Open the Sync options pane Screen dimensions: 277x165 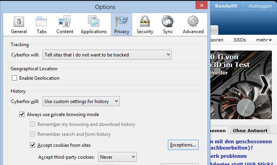168,24
